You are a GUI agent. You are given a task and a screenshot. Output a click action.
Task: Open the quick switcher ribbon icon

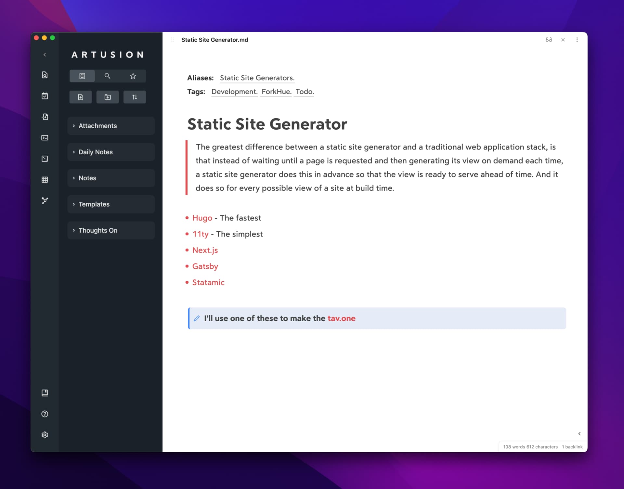click(x=45, y=75)
